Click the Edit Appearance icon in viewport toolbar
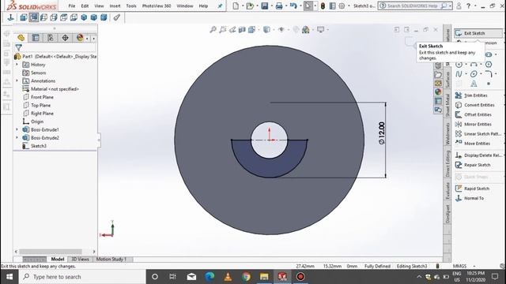The width and height of the screenshot is (506, 284). pyautogui.click(x=296, y=30)
